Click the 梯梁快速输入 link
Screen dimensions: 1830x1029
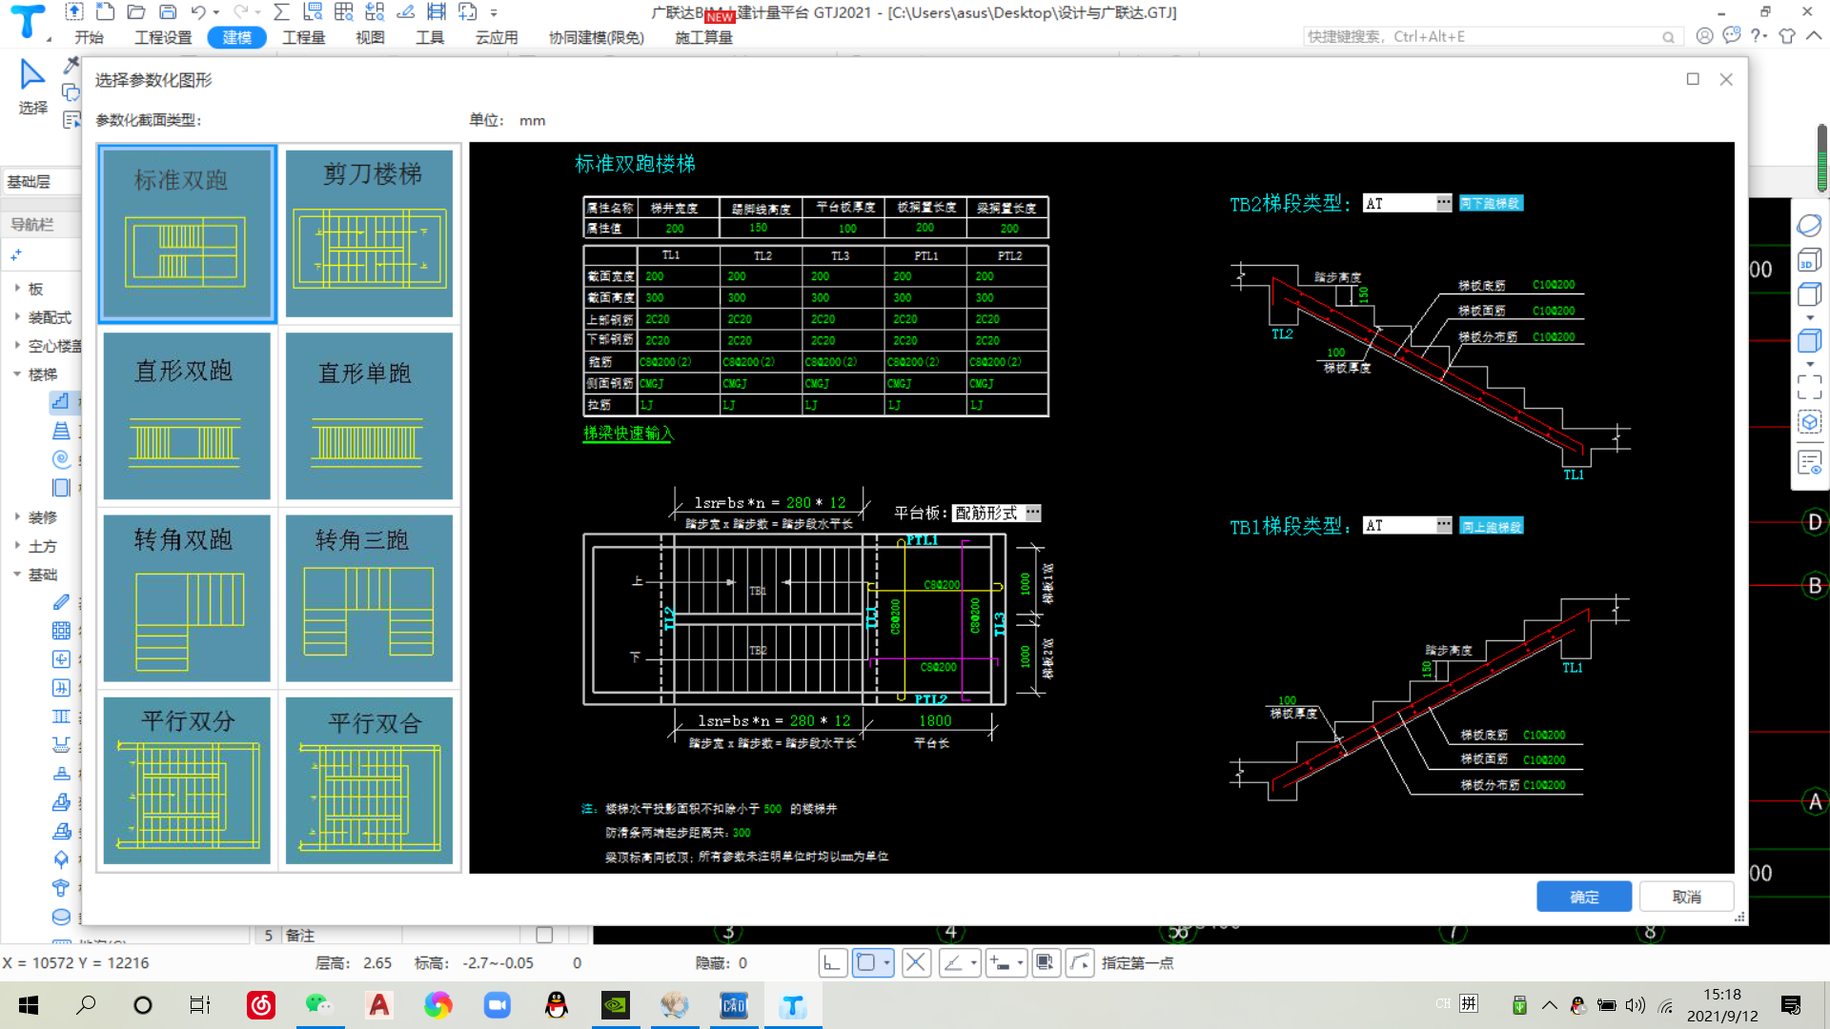[628, 433]
